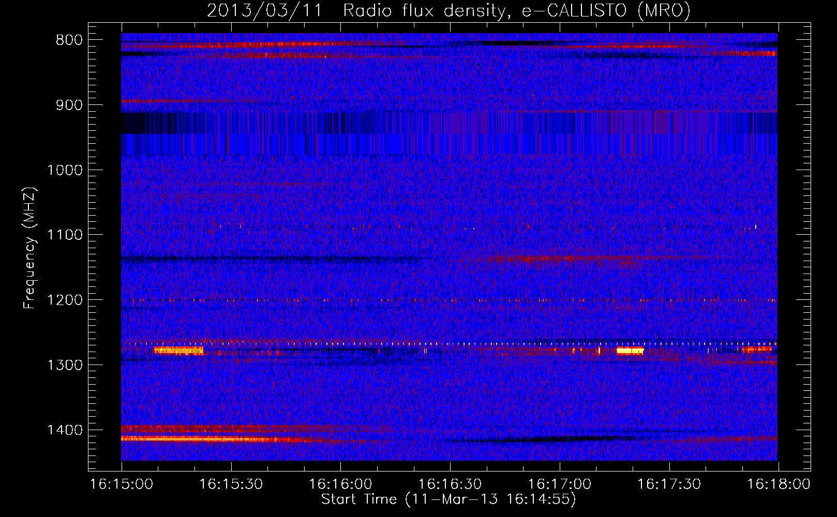The height and width of the screenshot is (517, 837).
Task: Select the '1200' frequency axis label
Action: 65,300
